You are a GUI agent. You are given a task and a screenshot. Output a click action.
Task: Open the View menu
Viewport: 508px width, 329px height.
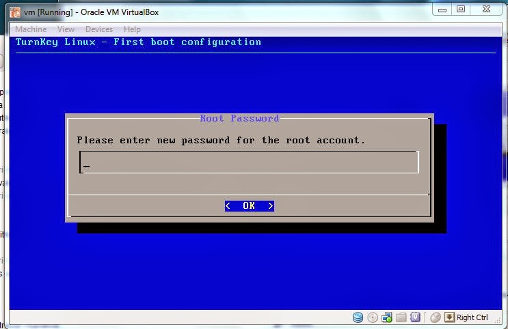point(66,29)
